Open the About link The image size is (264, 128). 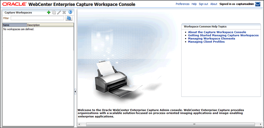tap(214, 4)
